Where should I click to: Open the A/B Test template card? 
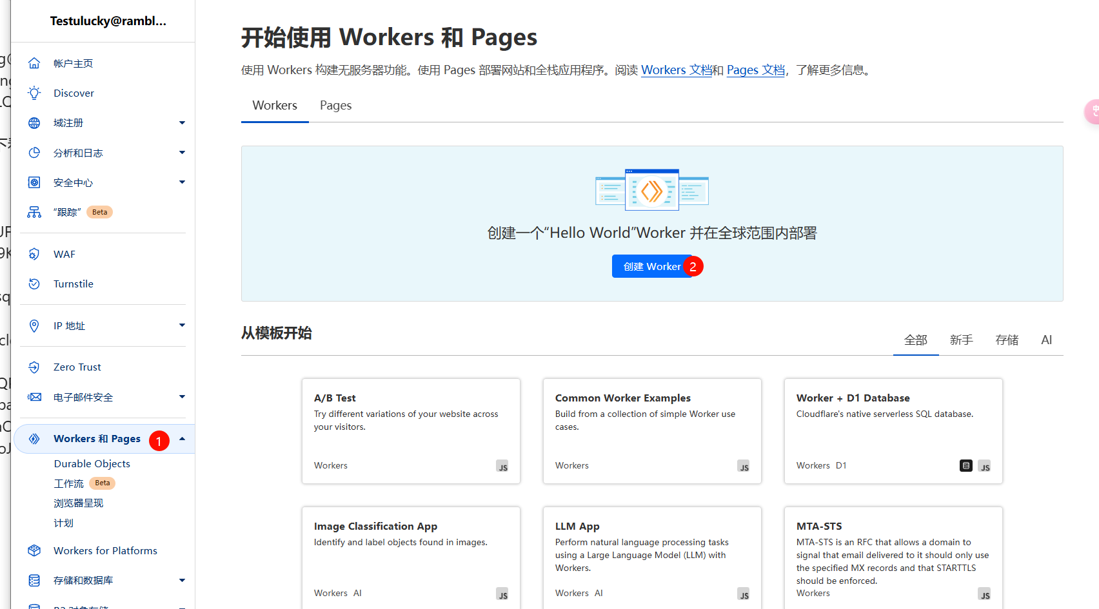pos(411,431)
